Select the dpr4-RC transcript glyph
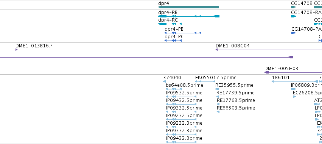Viewport: 322px width, 144px height. click(x=170, y=24)
